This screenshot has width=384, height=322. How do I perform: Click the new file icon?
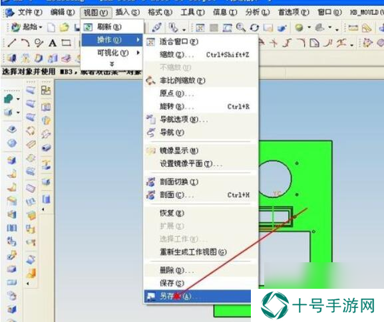(51, 27)
